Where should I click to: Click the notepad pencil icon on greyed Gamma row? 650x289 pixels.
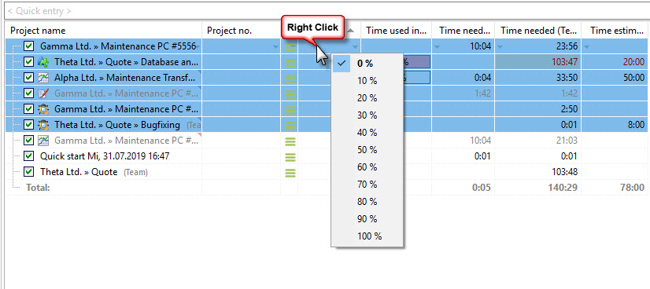click(43, 93)
